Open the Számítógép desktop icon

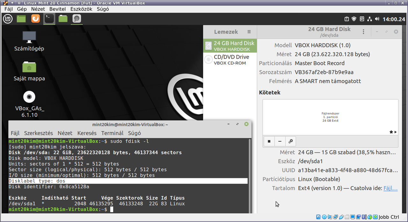[x=29, y=41]
